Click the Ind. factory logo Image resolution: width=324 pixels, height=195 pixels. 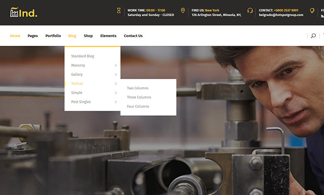(x=23, y=12)
